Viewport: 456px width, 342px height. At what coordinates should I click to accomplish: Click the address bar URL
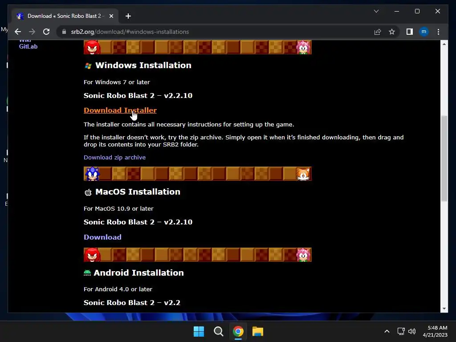point(130,32)
